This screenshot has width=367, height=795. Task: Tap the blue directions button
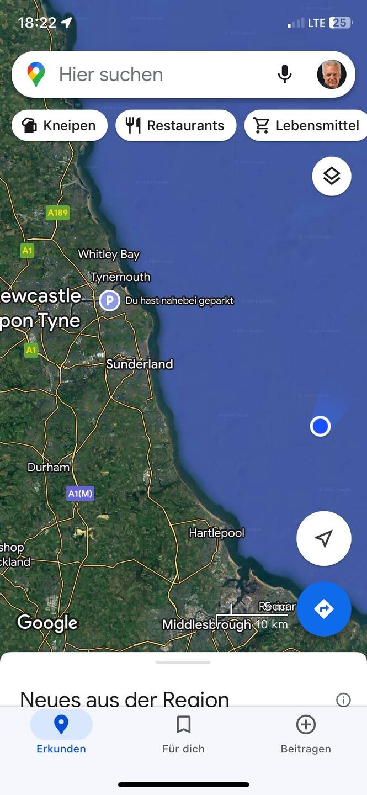tap(324, 609)
